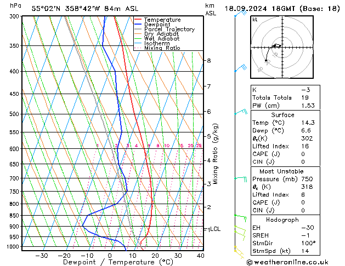Click the station coordinates title '55°02'N 358°42'W'

[66, 9]
